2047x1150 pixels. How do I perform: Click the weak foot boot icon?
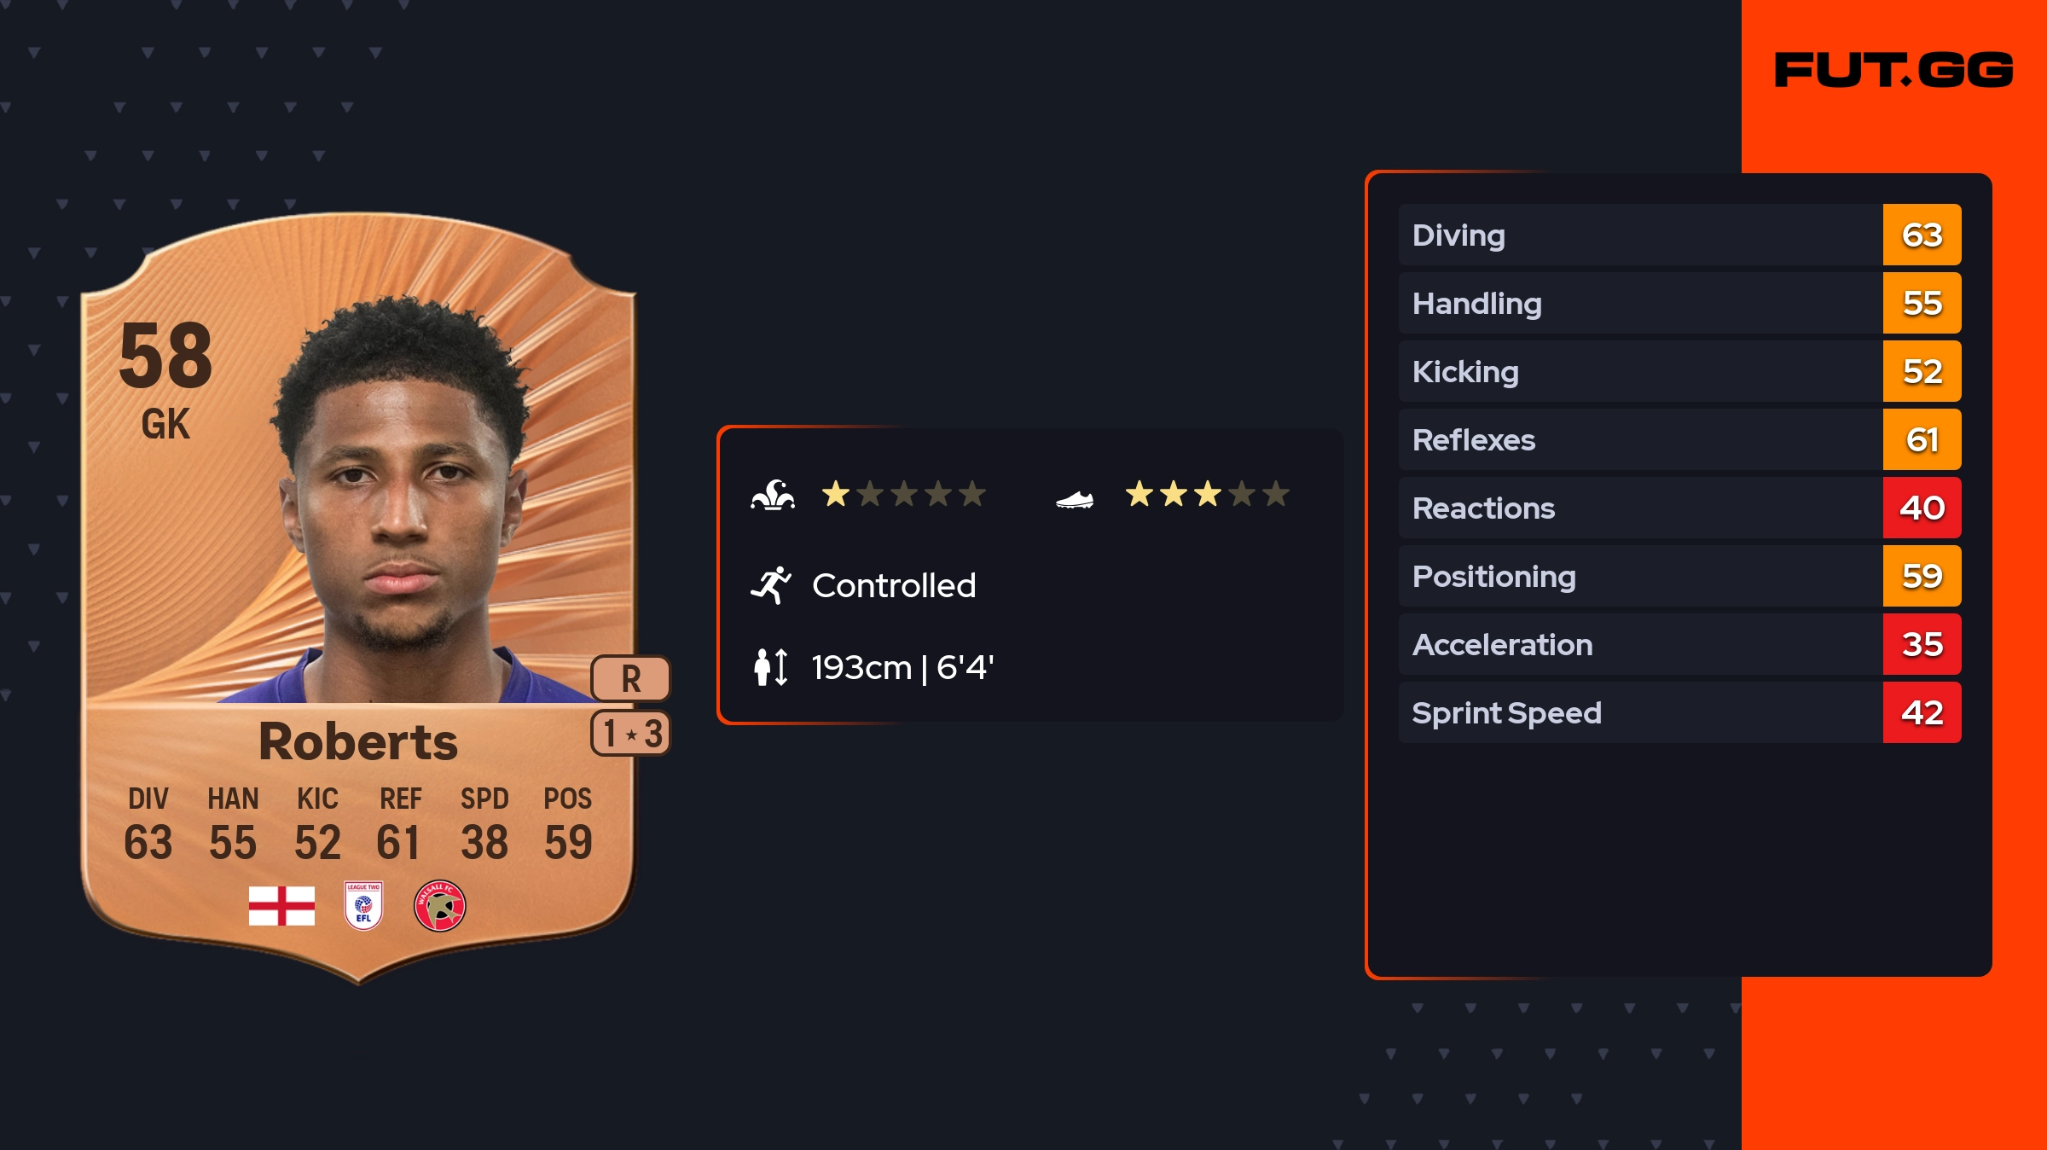1075,499
